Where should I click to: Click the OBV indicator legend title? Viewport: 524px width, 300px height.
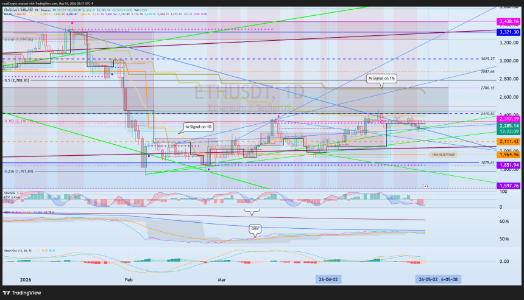tap(7, 212)
